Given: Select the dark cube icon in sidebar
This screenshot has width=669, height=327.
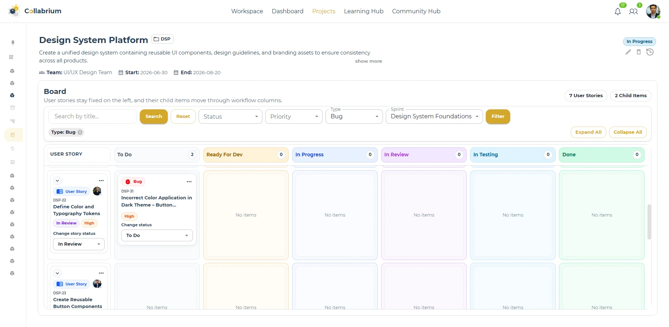Looking at the screenshot, I should coord(12,95).
